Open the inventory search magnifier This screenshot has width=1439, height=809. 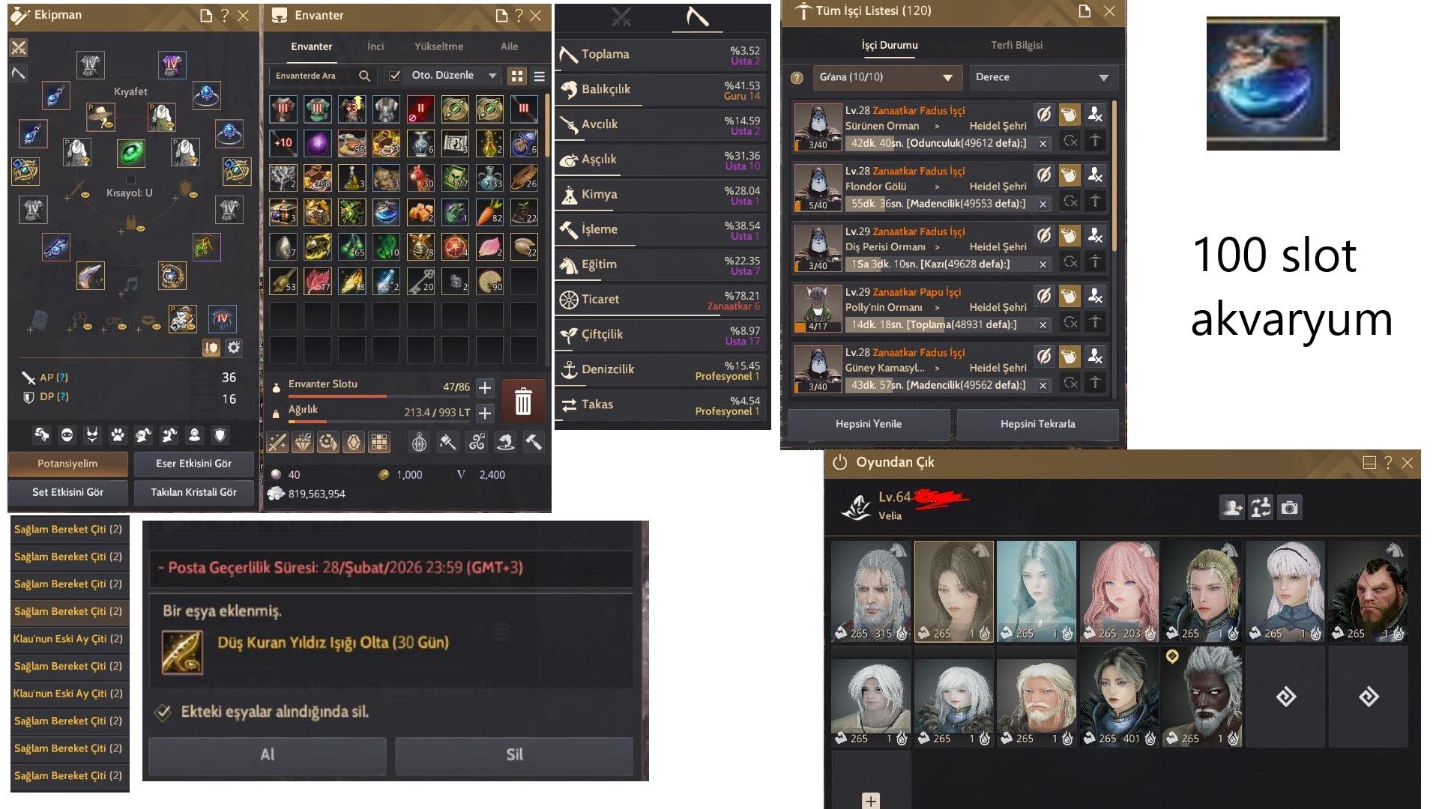pyautogui.click(x=364, y=76)
